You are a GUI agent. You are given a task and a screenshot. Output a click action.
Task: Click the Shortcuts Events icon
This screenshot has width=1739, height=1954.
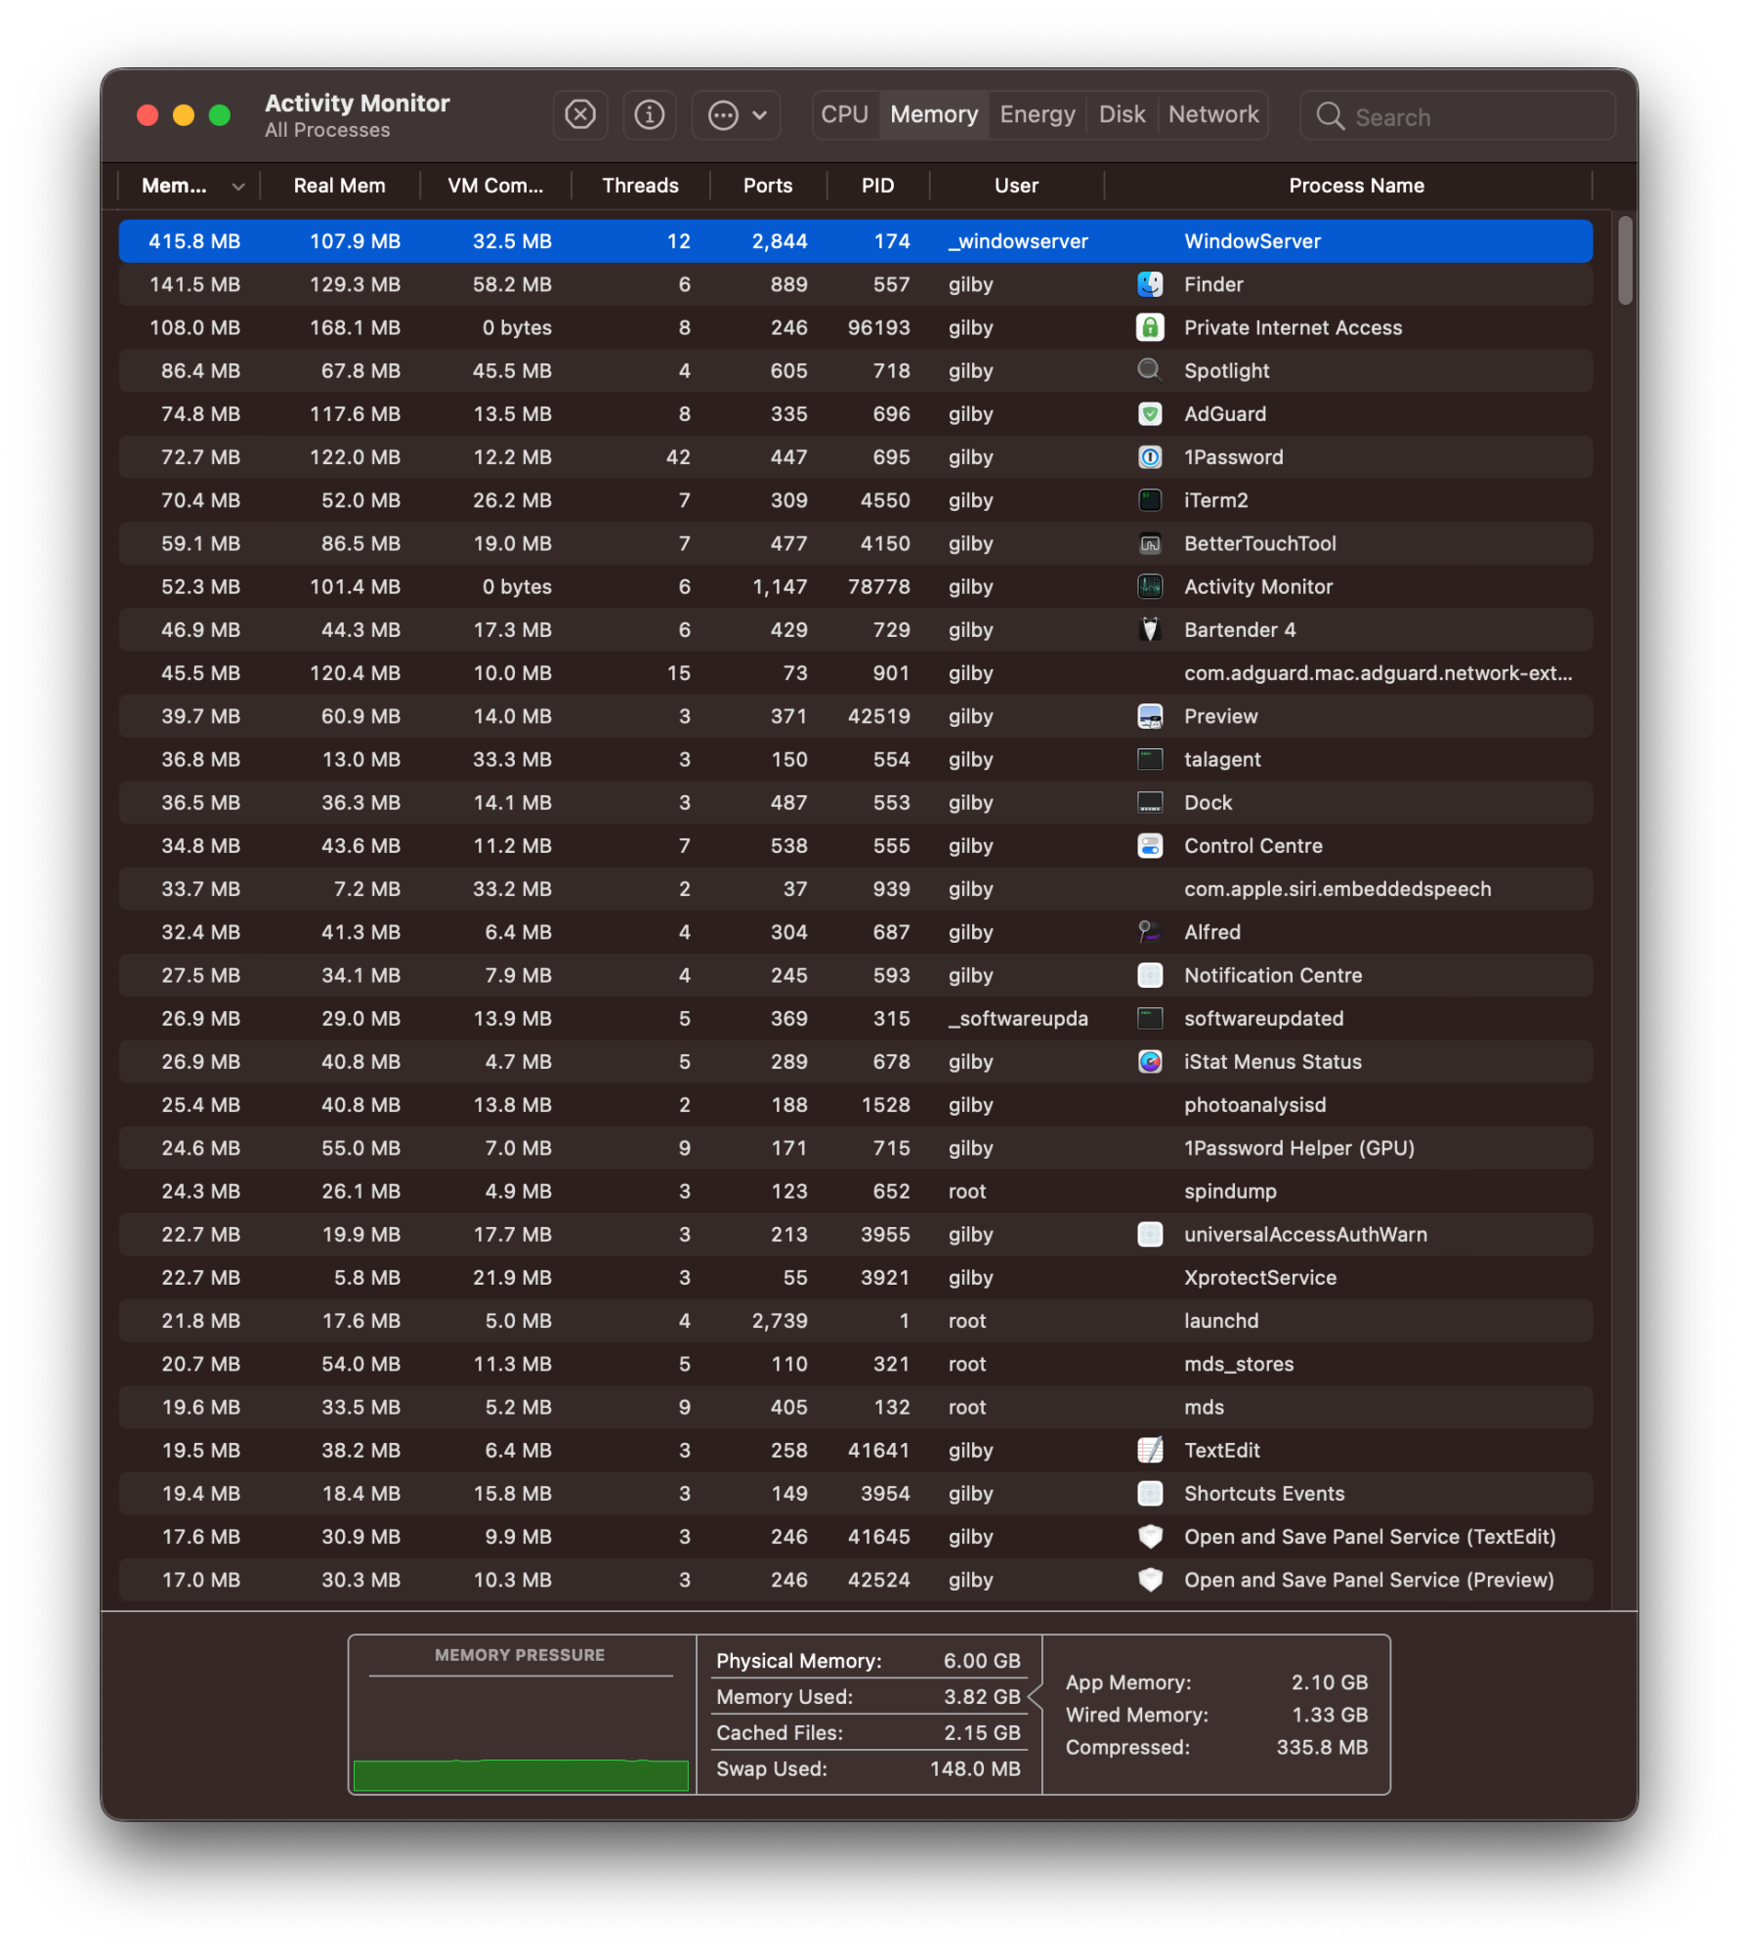coord(1150,1493)
